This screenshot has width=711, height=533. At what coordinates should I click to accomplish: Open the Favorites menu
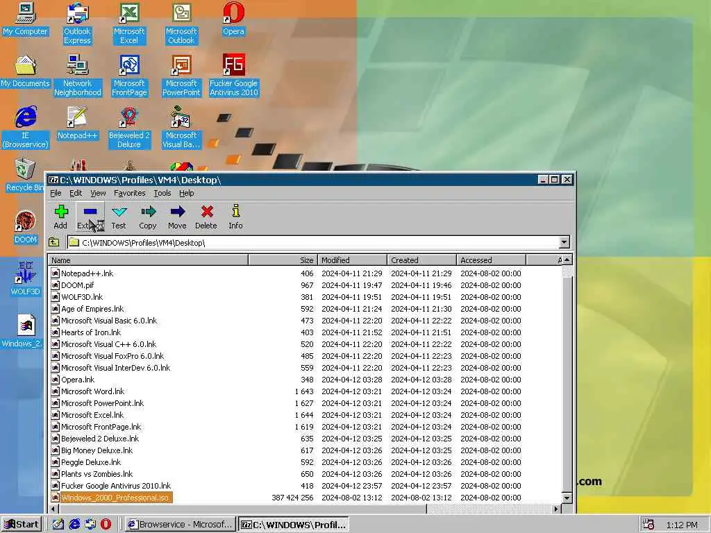(x=130, y=193)
